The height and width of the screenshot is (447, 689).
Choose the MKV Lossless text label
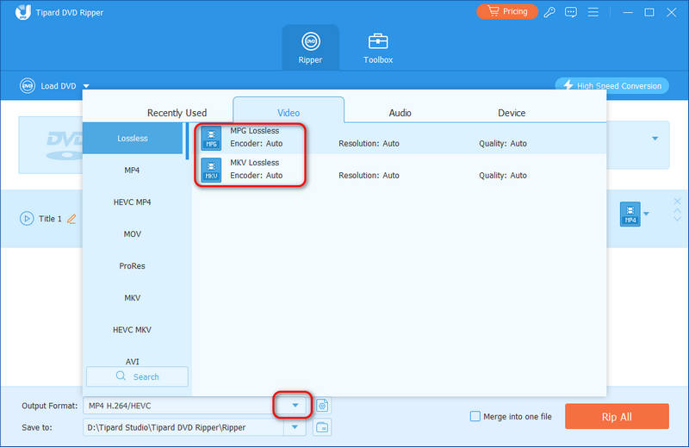pyautogui.click(x=254, y=163)
